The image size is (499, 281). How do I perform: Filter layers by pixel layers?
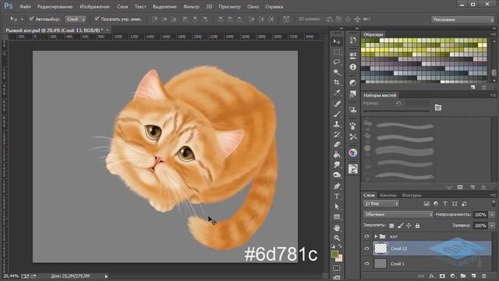click(426, 204)
